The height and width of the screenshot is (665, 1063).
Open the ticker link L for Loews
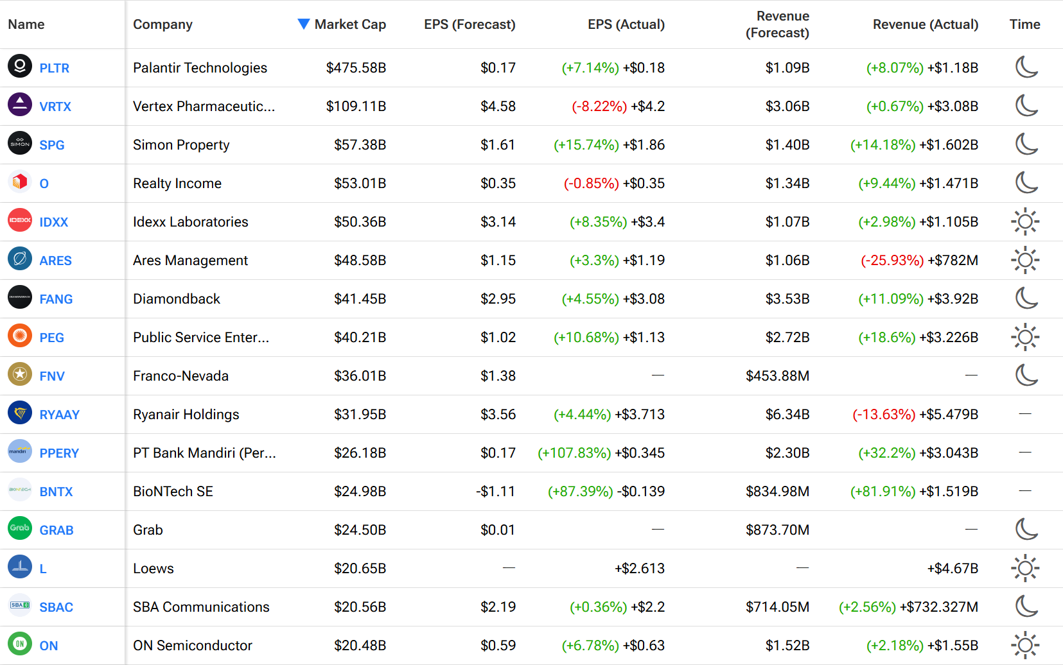43,569
